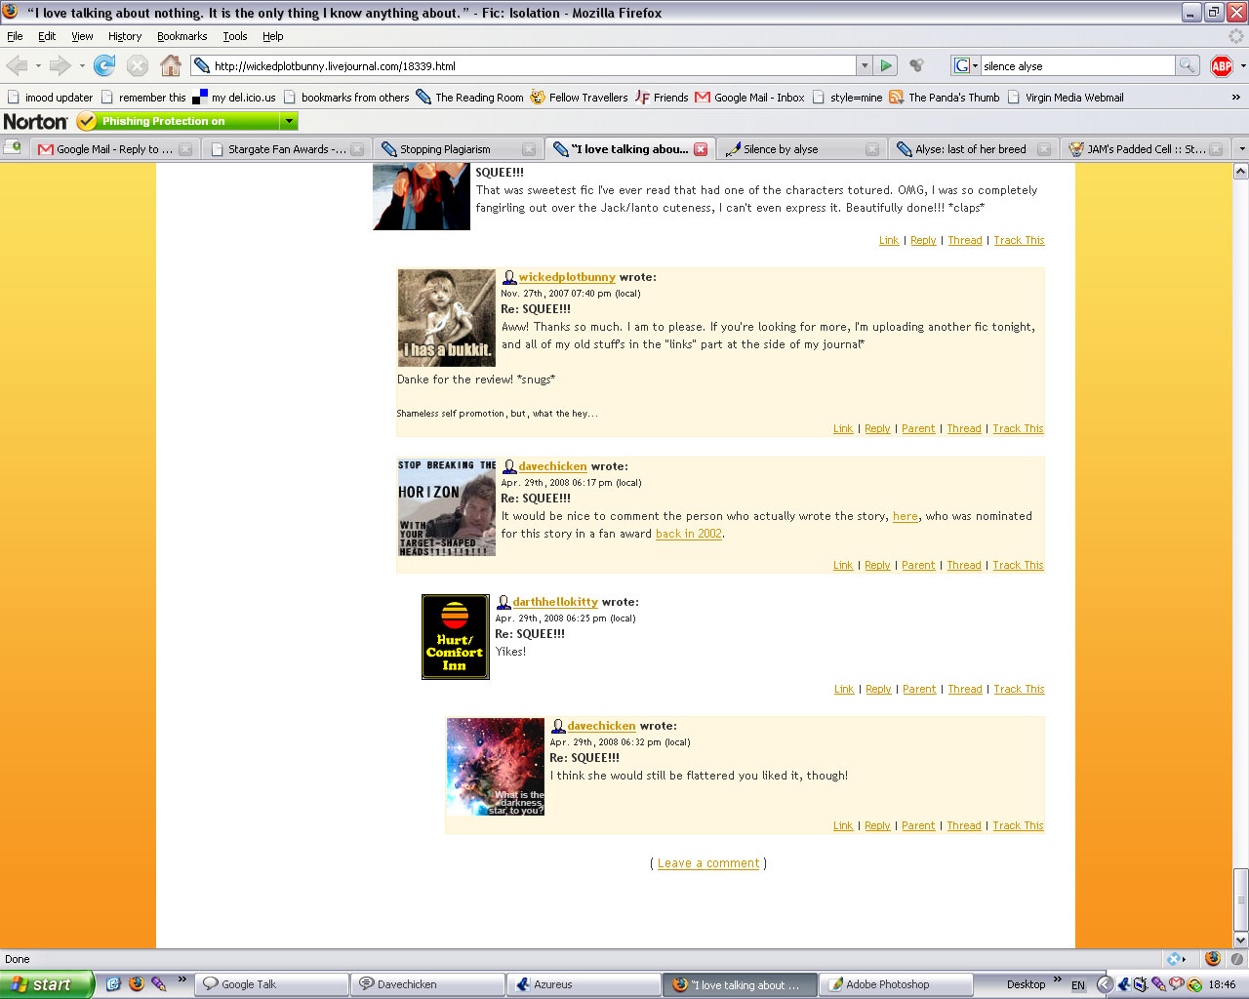This screenshot has width=1249, height=999.
Task: Click the Leave a comment link
Action: (708, 863)
